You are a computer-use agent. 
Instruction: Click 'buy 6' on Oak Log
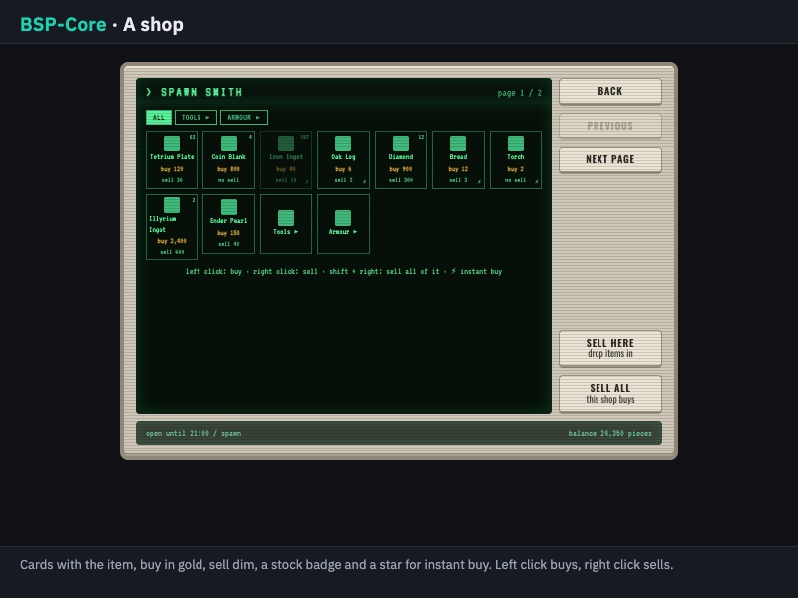(x=343, y=169)
